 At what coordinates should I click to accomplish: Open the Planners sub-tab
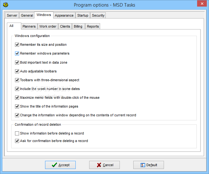29,27
